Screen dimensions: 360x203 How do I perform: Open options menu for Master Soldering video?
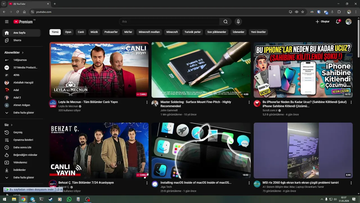pyautogui.click(x=249, y=102)
